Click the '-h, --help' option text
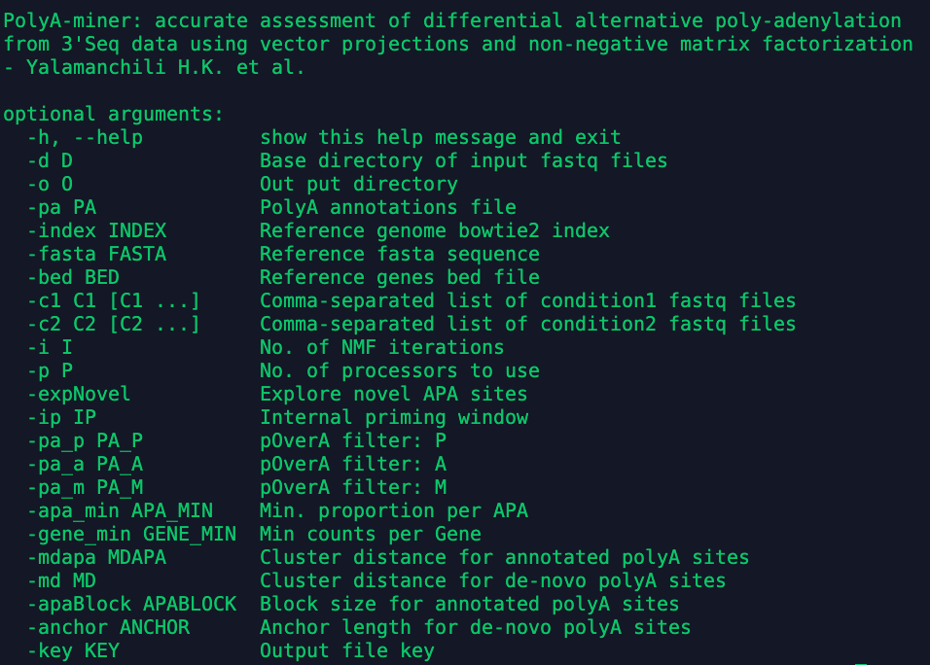Image resolution: width=930 pixels, height=665 pixels. pos(85,137)
